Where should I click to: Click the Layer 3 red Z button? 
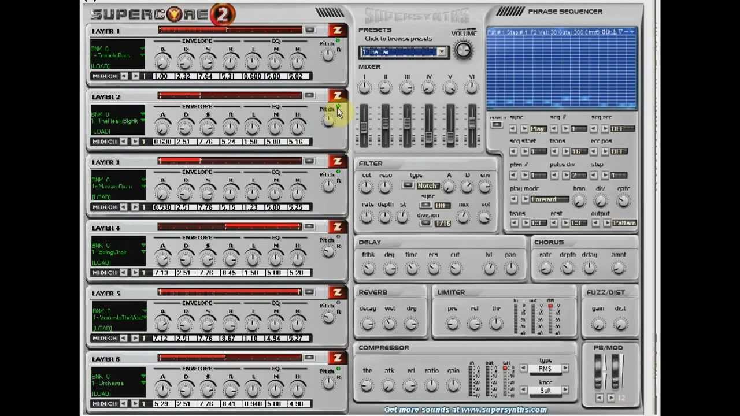tap(337, 161)
